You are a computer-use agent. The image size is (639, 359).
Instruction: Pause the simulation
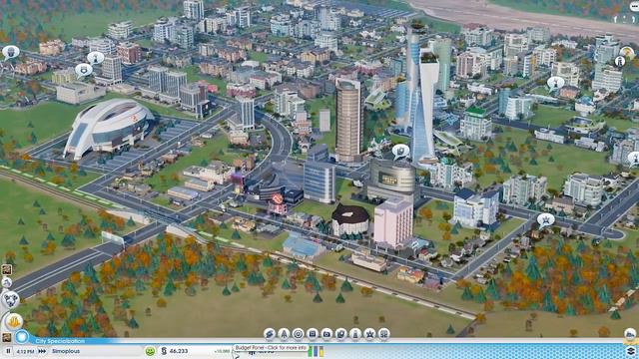tap(8, 351)
